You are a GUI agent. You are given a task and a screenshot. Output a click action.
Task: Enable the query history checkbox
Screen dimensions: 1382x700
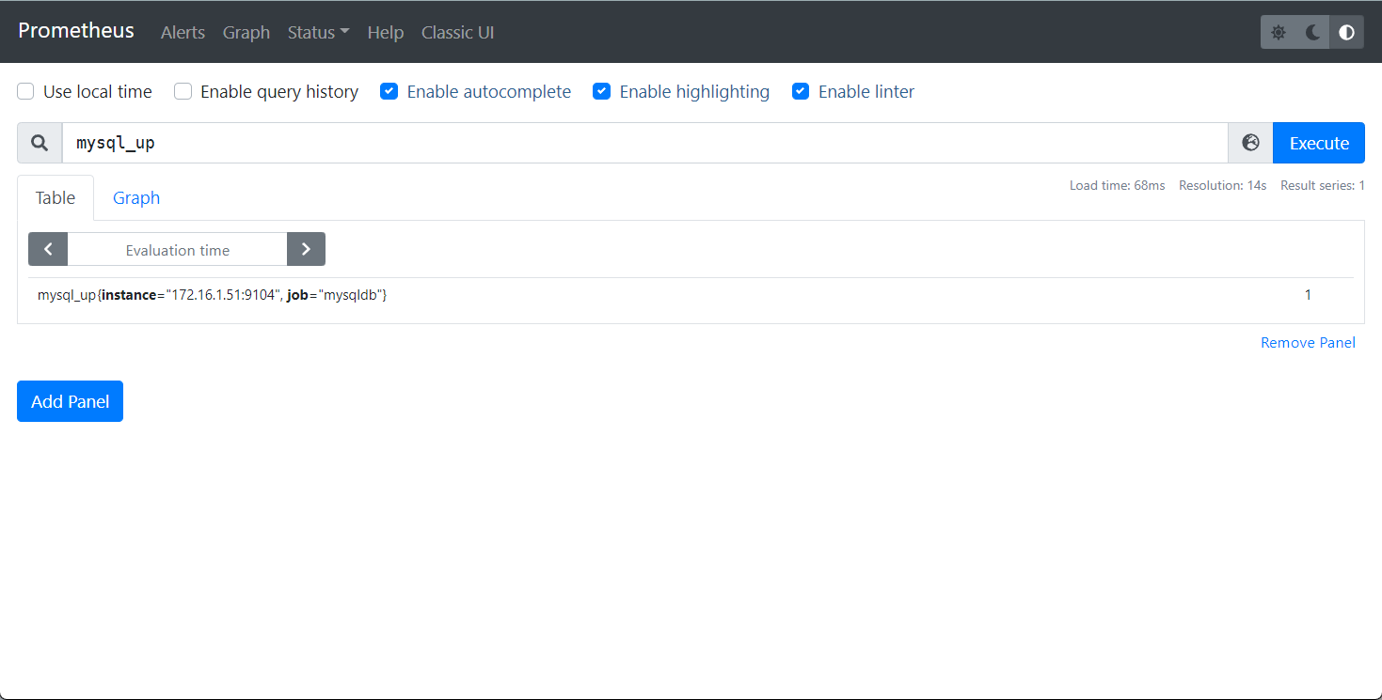coord(183,91)
